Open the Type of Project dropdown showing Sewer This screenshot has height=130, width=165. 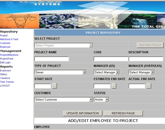(x=60, y=72)
